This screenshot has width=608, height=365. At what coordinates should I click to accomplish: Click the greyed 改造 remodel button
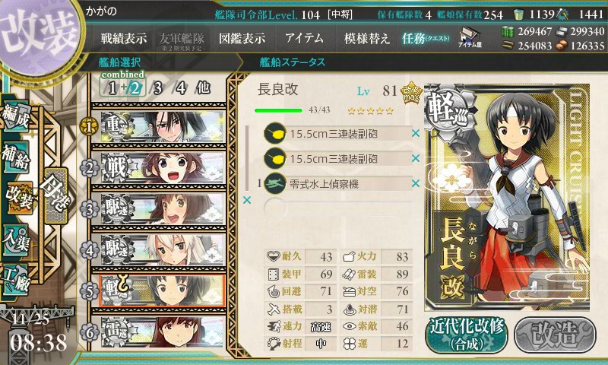tap(555, 335)
